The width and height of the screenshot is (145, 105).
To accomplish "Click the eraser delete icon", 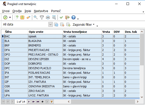I will pos(28,17).
